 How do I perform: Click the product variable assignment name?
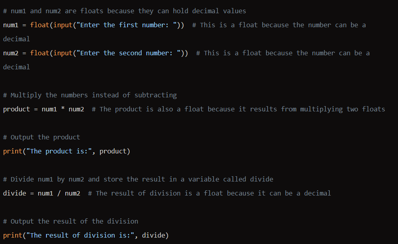tap(16, 109)
